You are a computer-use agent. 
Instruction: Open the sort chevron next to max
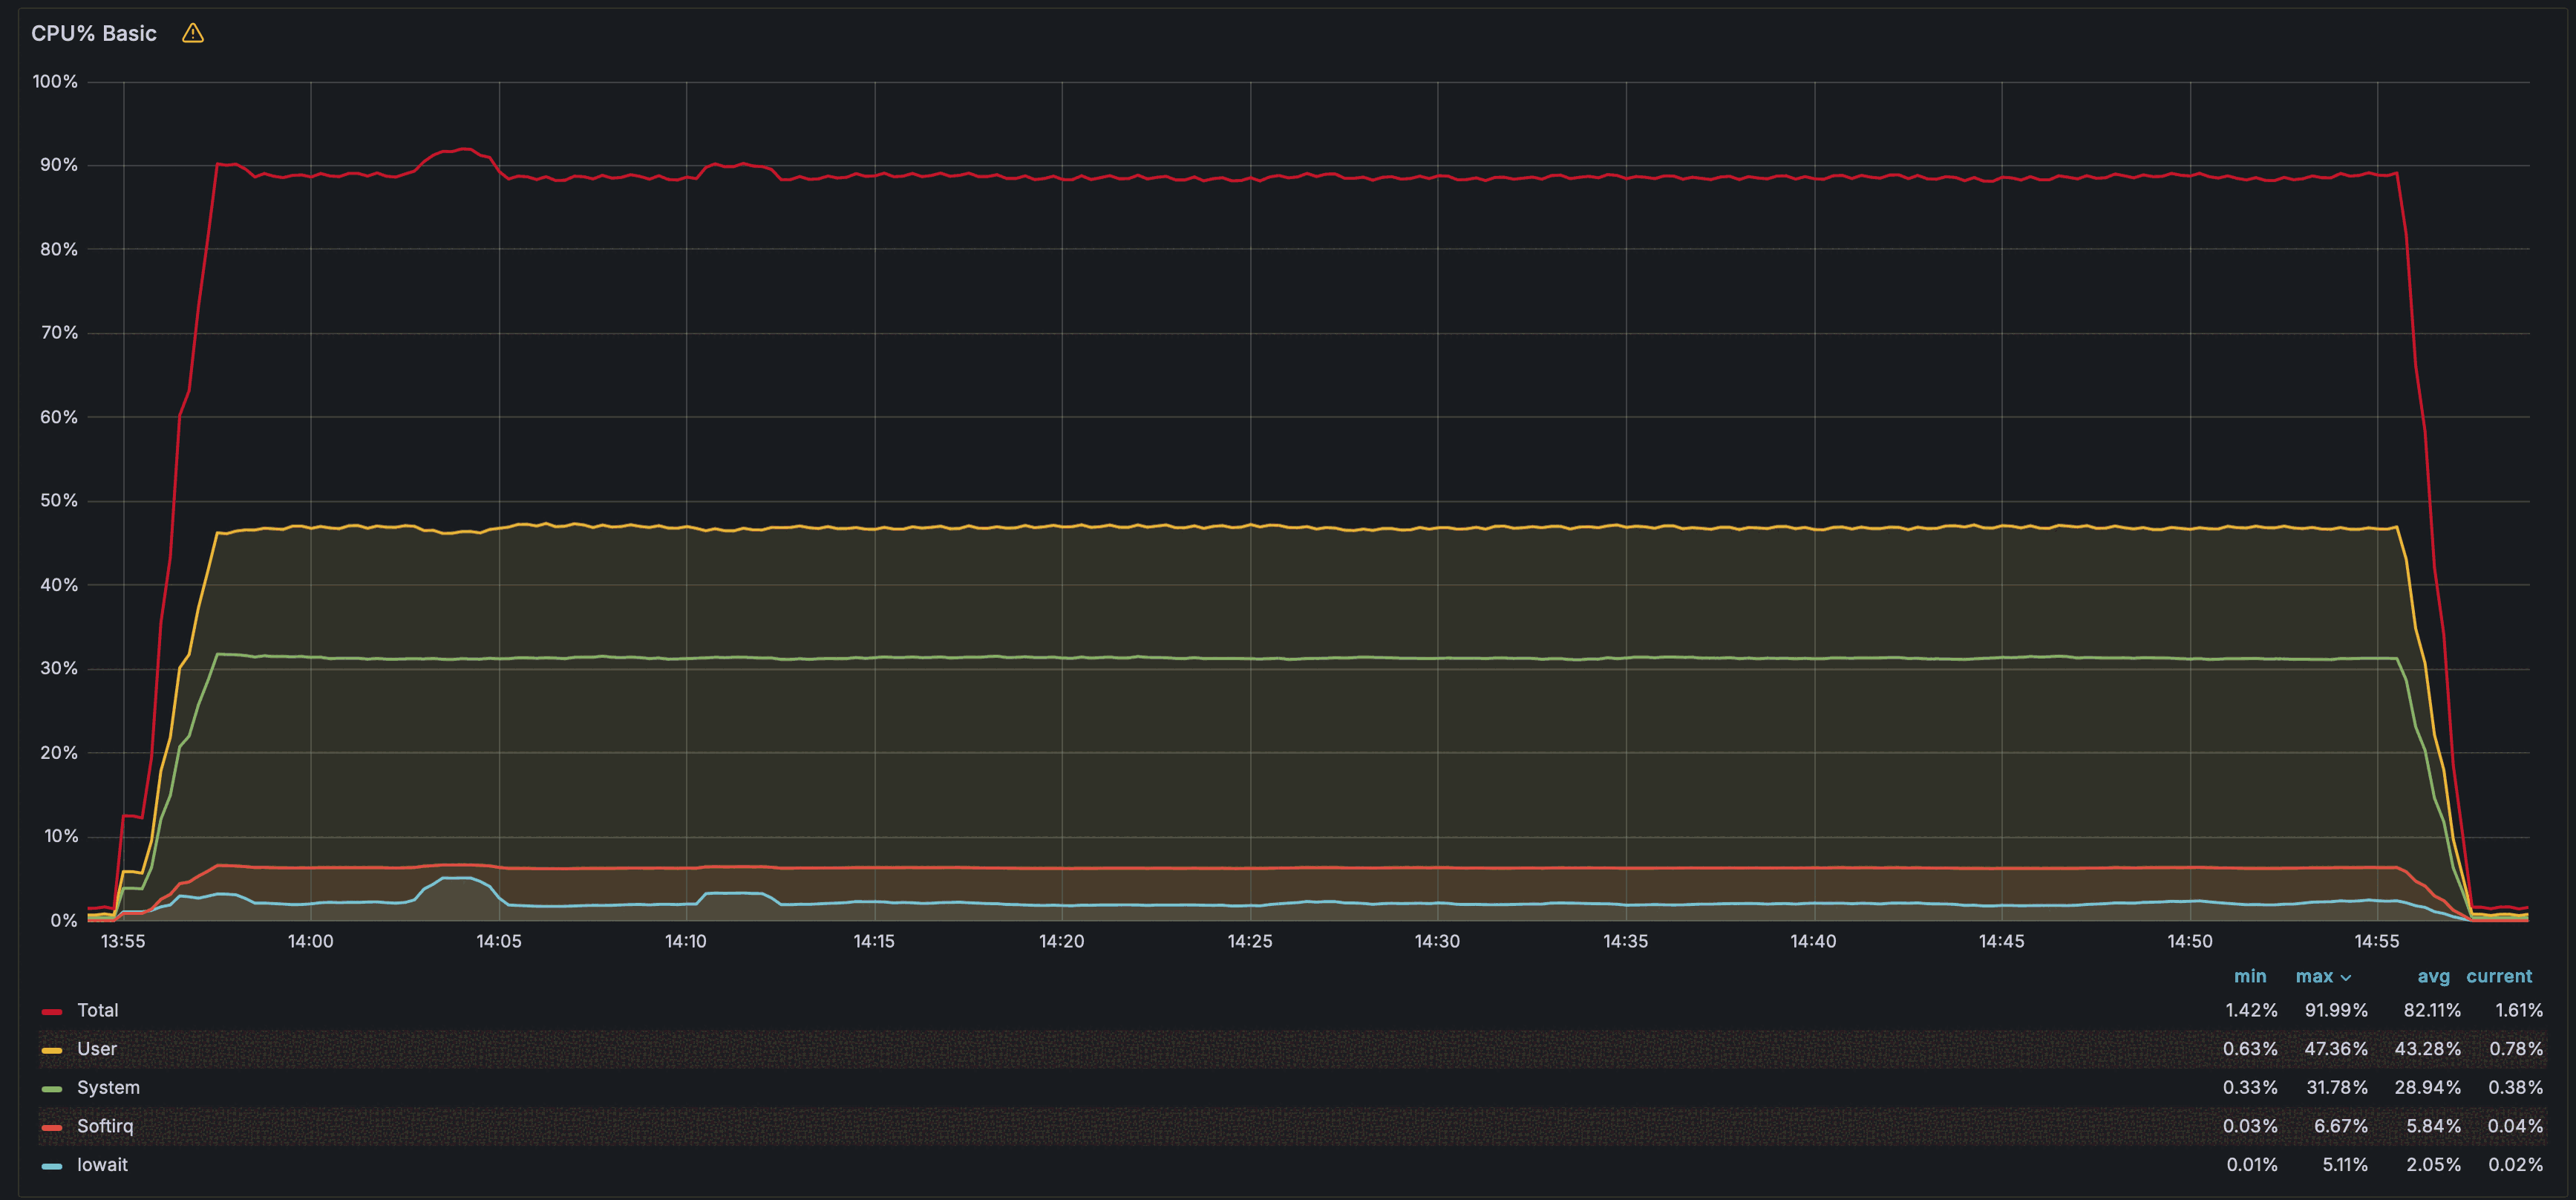2346,976
